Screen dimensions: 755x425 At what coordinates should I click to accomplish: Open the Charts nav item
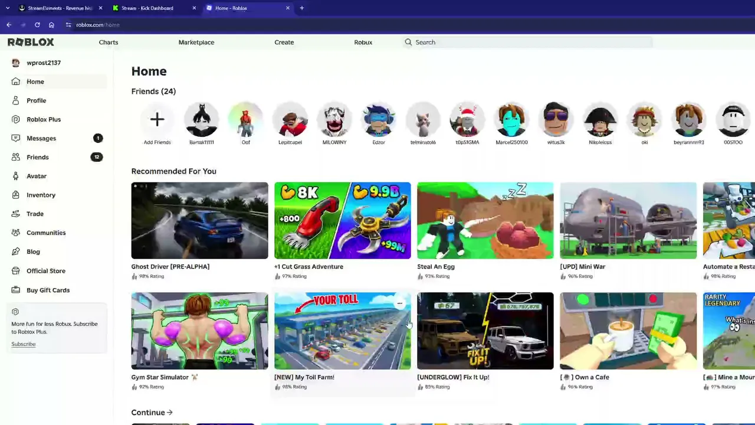click(x=109, y=42)
